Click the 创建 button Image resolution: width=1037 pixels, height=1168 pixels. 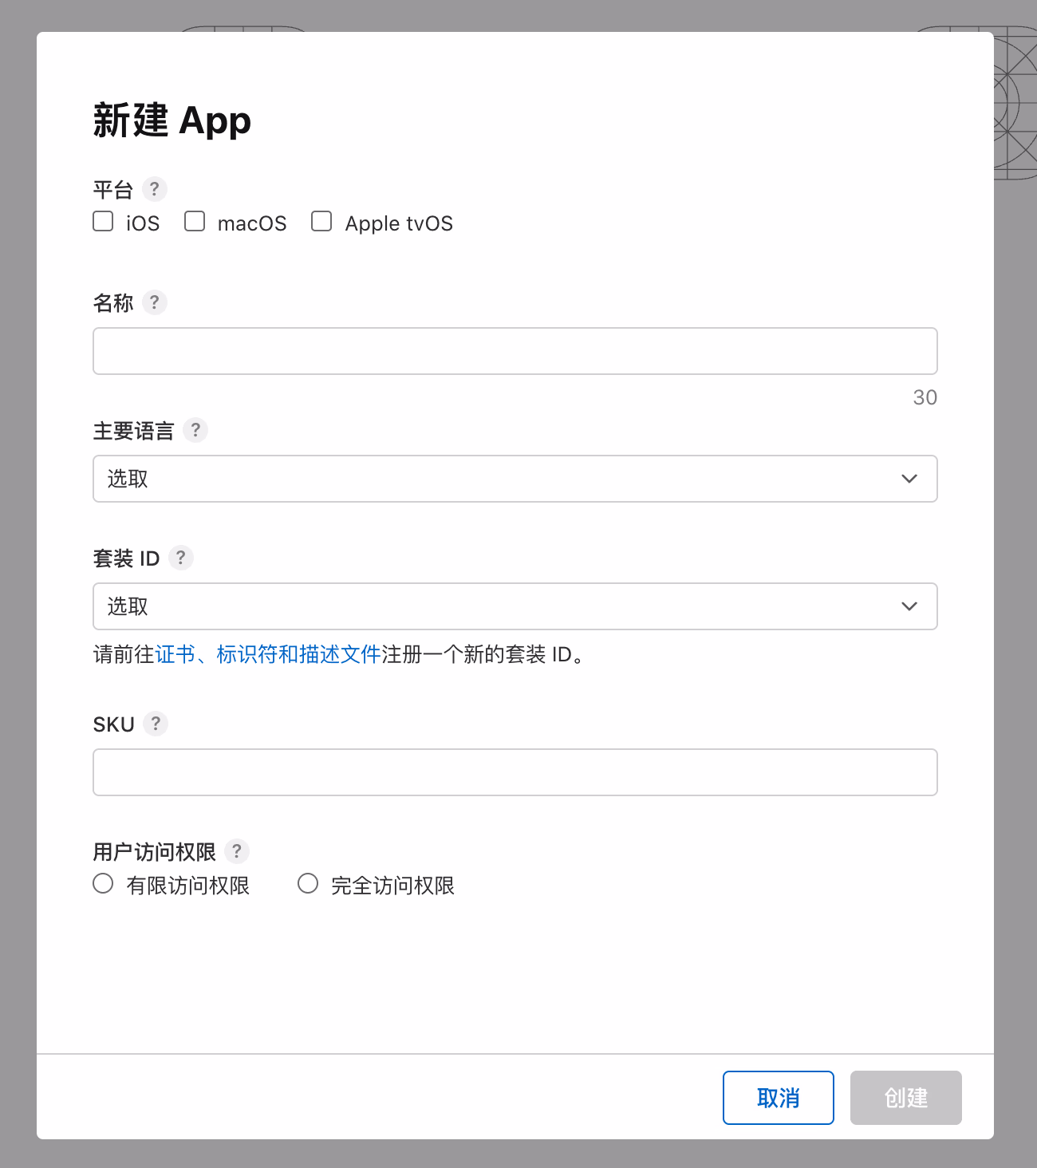point(905,1098)
